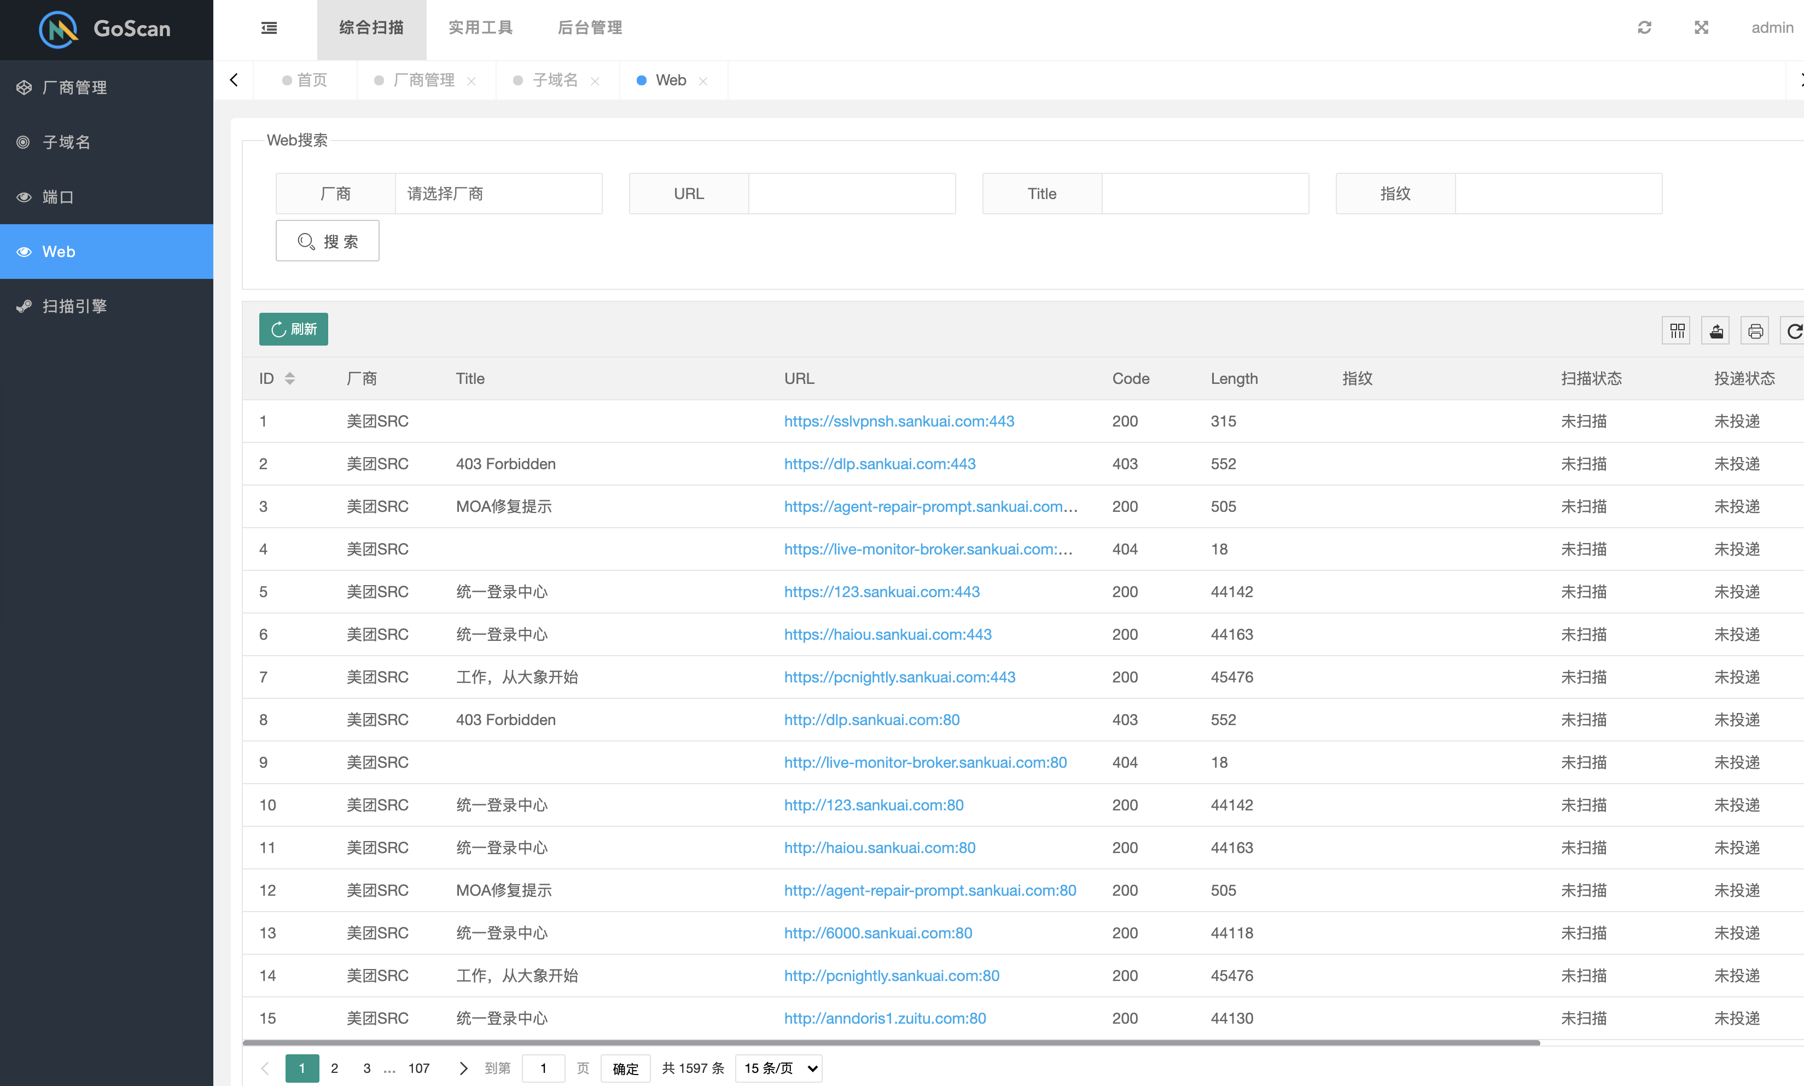Close the 厂商管理 tab
This screenshot has width=1804, height=1086.
pyautogui.click(x=472, y=81)
